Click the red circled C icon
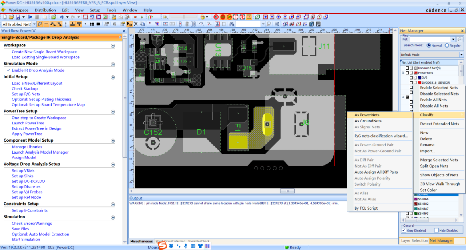Screen dimensions: 466x250 click(236, 17)
